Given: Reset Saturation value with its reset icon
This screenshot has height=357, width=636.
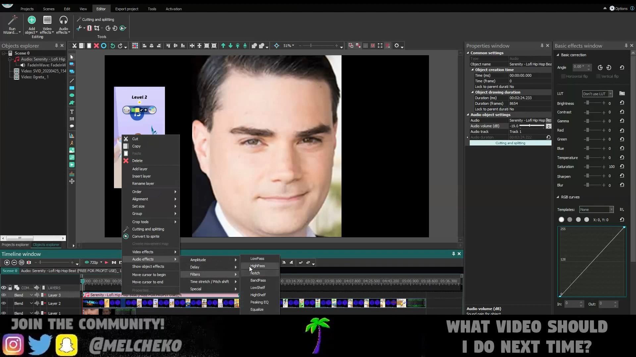Looking at the screenshot, I should [622, 167].
